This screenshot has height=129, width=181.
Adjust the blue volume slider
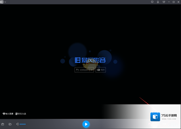click(x=23, y=124)
